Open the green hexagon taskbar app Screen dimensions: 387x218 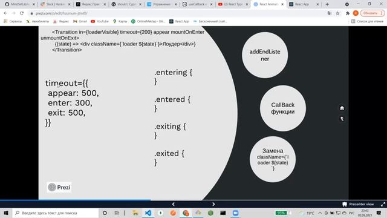tap(210, 213)
